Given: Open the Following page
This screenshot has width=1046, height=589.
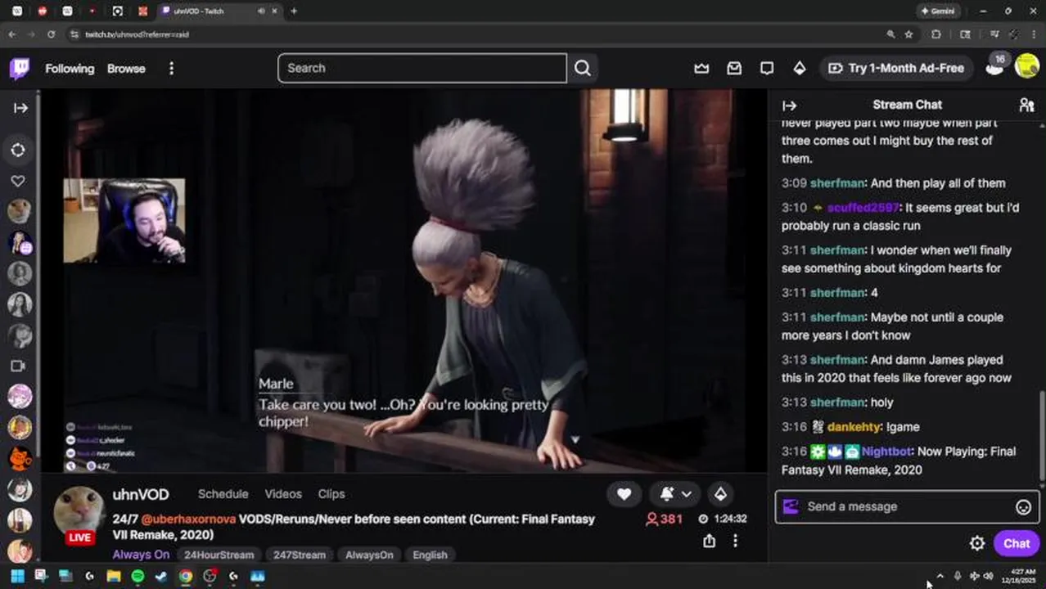Looking at the screenshot, I should tap(70, 69).
